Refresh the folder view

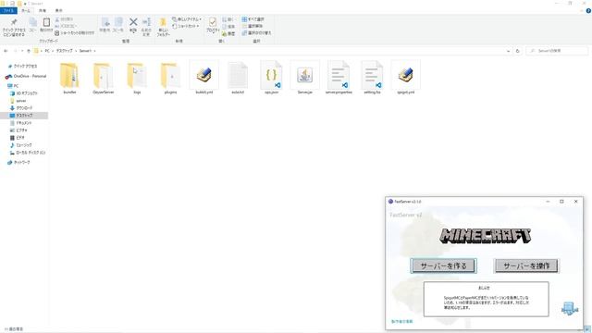[x=518, y=51]
